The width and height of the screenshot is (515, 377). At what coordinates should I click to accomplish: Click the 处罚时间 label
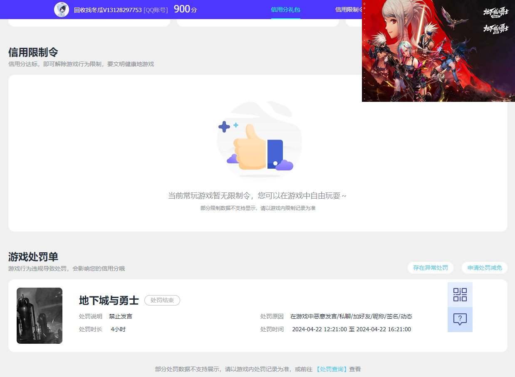272,329
